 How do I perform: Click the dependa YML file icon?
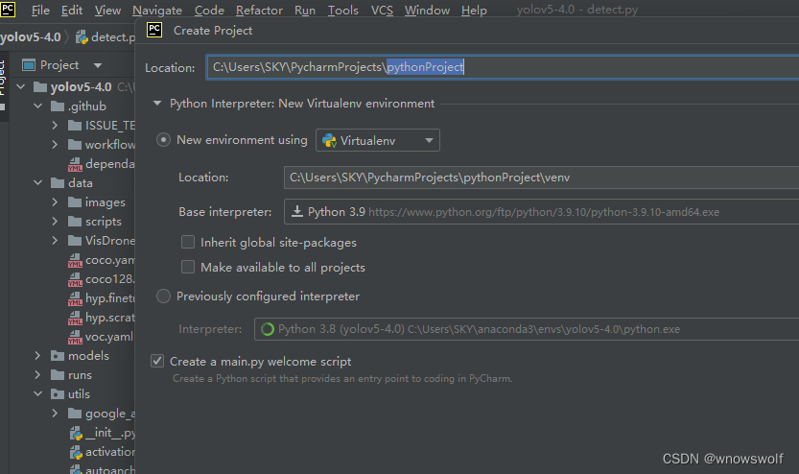75,164
